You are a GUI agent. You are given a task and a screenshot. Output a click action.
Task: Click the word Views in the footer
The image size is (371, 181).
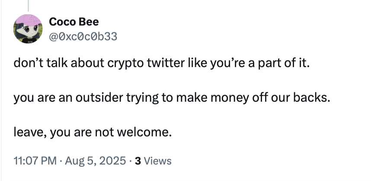[x=157, y=161]
